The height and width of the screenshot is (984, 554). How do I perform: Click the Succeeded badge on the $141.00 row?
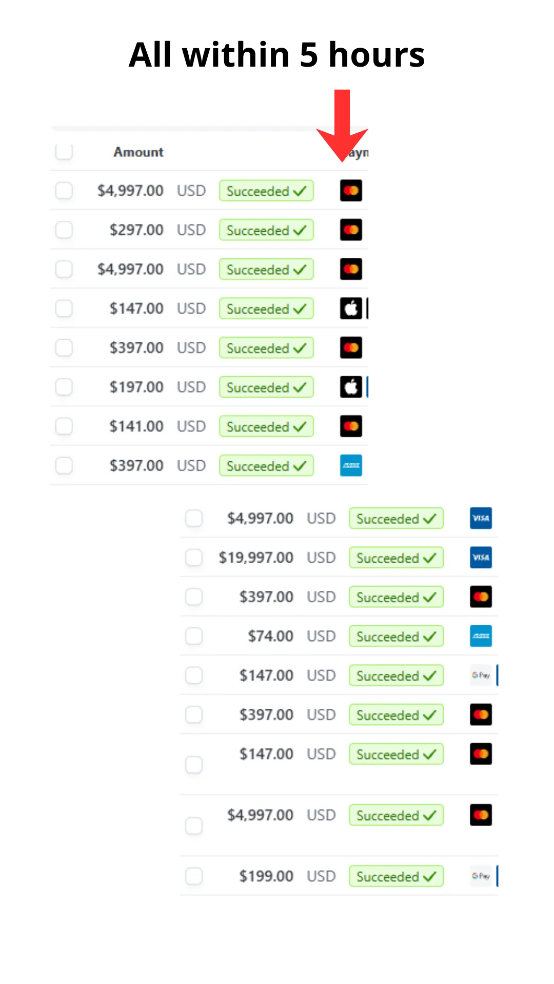tap(266, 426)
